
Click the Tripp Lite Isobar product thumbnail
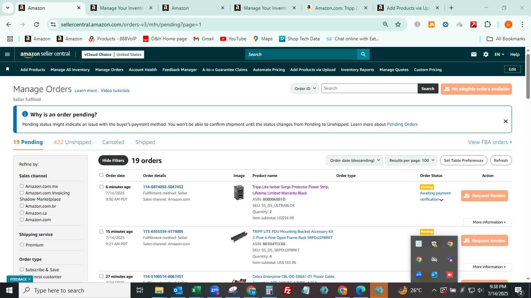[239, 192]
